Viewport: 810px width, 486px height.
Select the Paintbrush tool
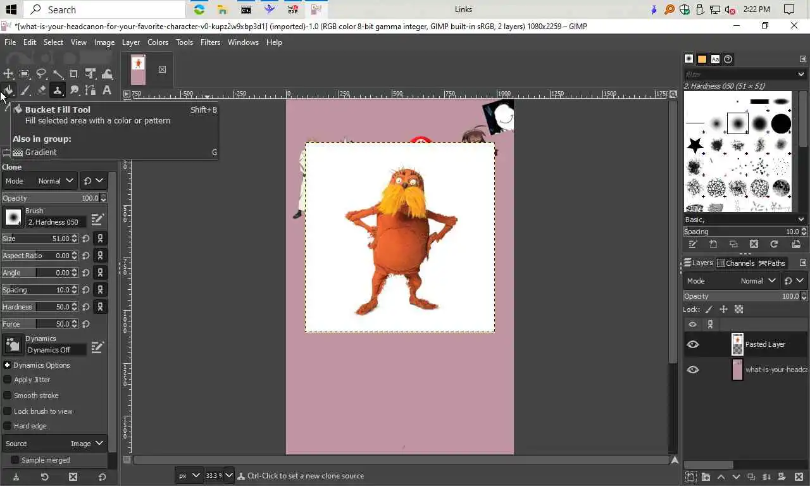25,90
